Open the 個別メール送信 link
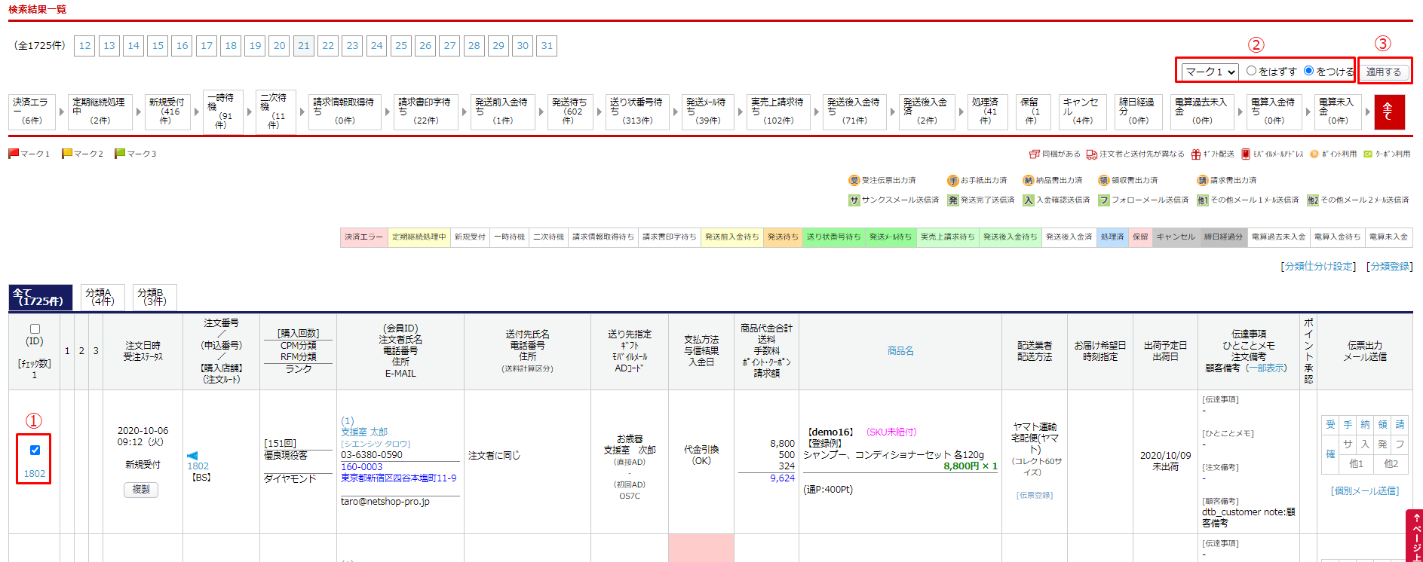Image resolution: width=1423 pixels, height=562 pixels. (x=1365, y=490)
